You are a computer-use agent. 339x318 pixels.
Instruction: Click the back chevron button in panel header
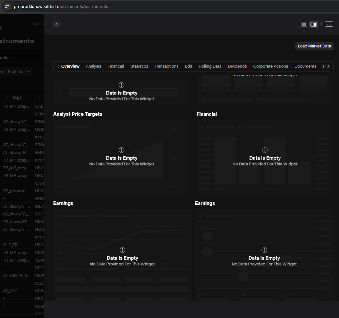click(x=56, y=24)
